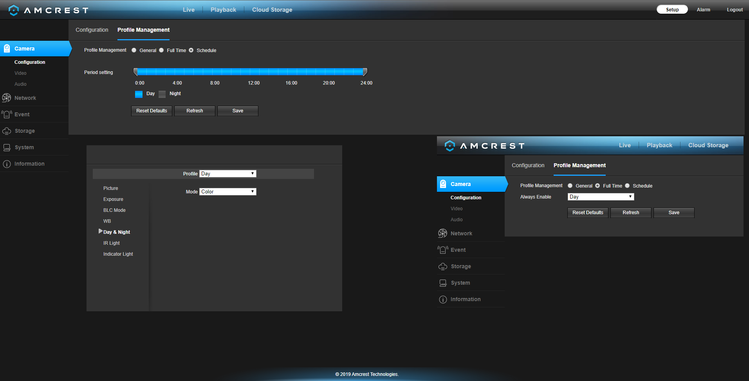
Task: Click Logout in header
Action: tap(735, 10)
